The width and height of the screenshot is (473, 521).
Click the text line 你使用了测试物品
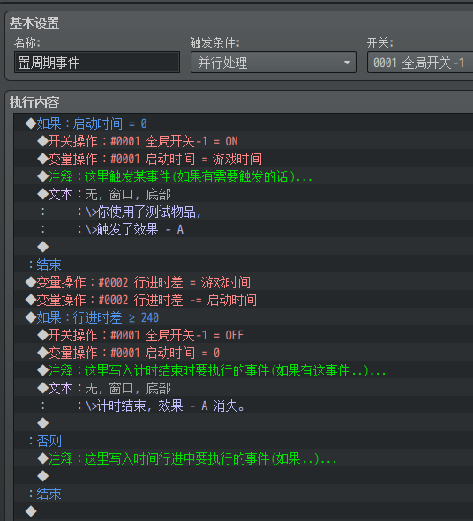244,212
